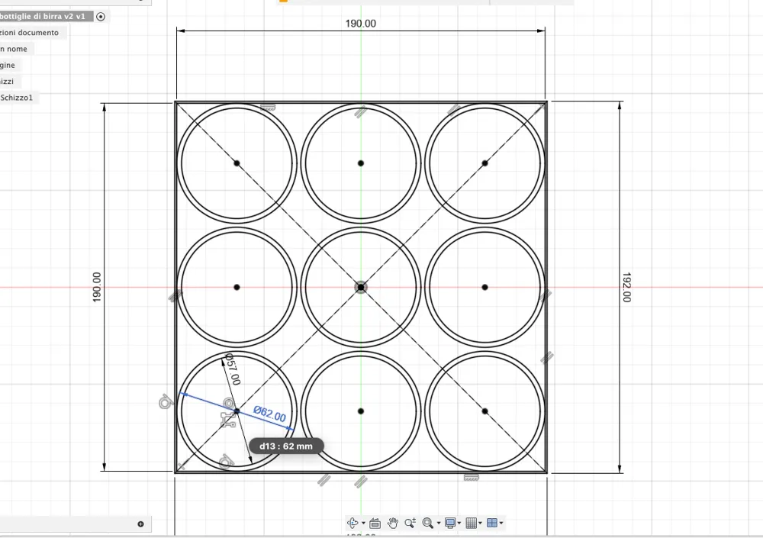Screen dimensions: 763x538
Task: Click the Zoom Window magnifier icon
Action: tap(428, 523)
